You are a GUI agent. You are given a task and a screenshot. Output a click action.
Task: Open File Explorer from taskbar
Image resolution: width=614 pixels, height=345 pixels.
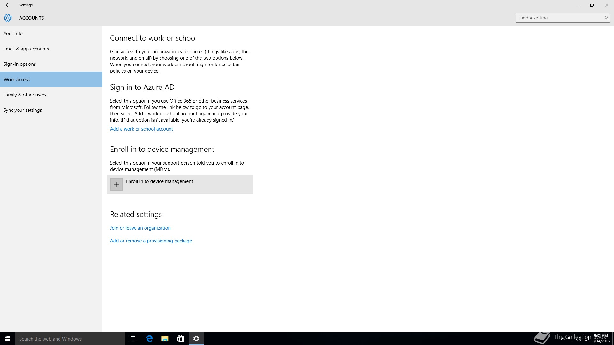tap(165, 339)
